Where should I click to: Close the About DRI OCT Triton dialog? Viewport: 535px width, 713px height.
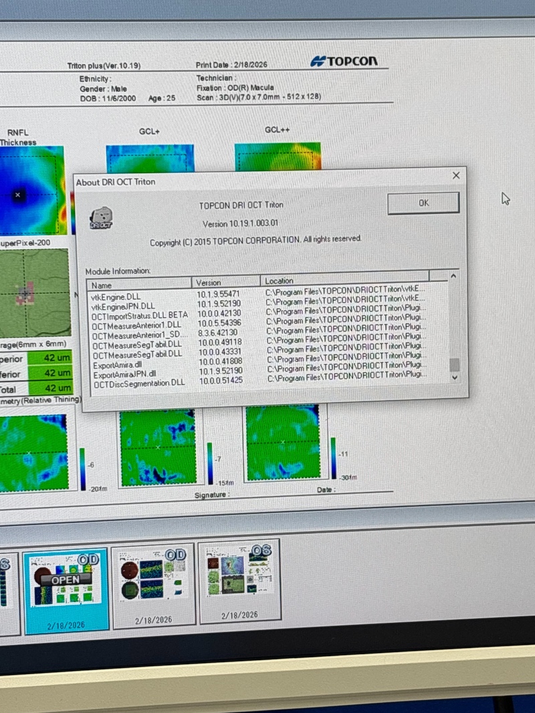coord(456,176)
